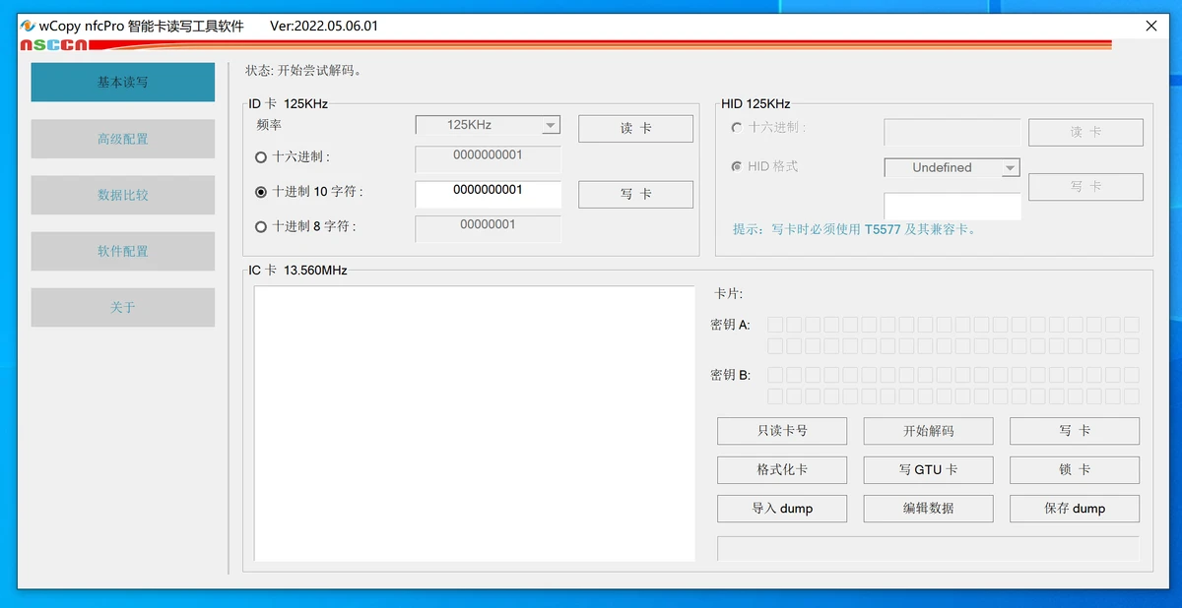Click first 密钥 A key box
Viewport: 1182px width, 608px height.
pyautogui.click(x=775, y=325)
